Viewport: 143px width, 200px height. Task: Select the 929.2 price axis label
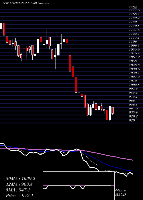click(x=134, y=117)
